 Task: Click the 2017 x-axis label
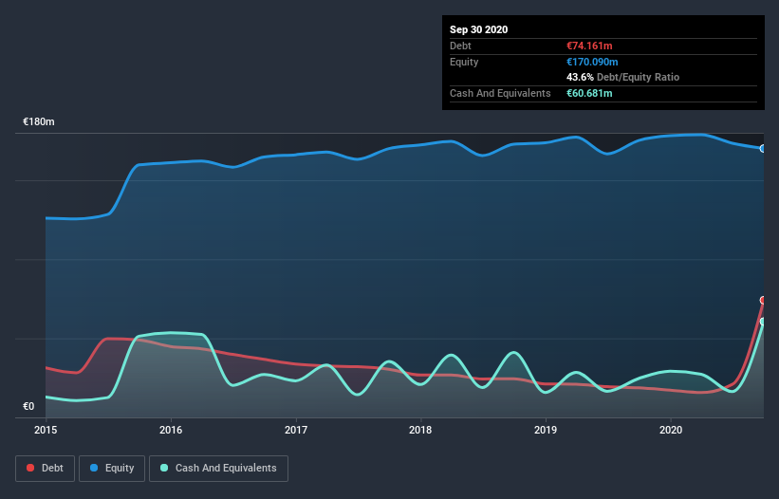click(x=296, y=431)
